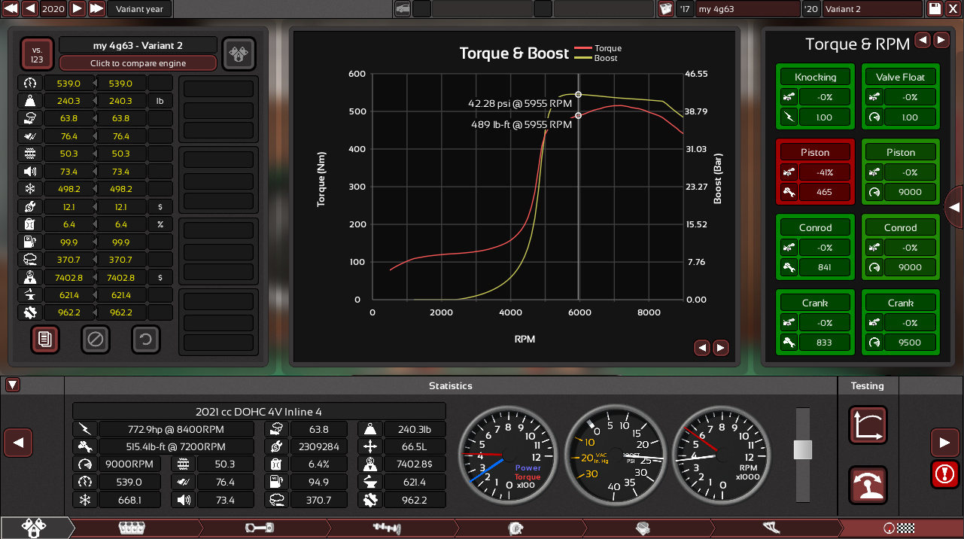The image size is (964, 539).
Task: Click the circular undo arrow icon
Action: point(146,340)
